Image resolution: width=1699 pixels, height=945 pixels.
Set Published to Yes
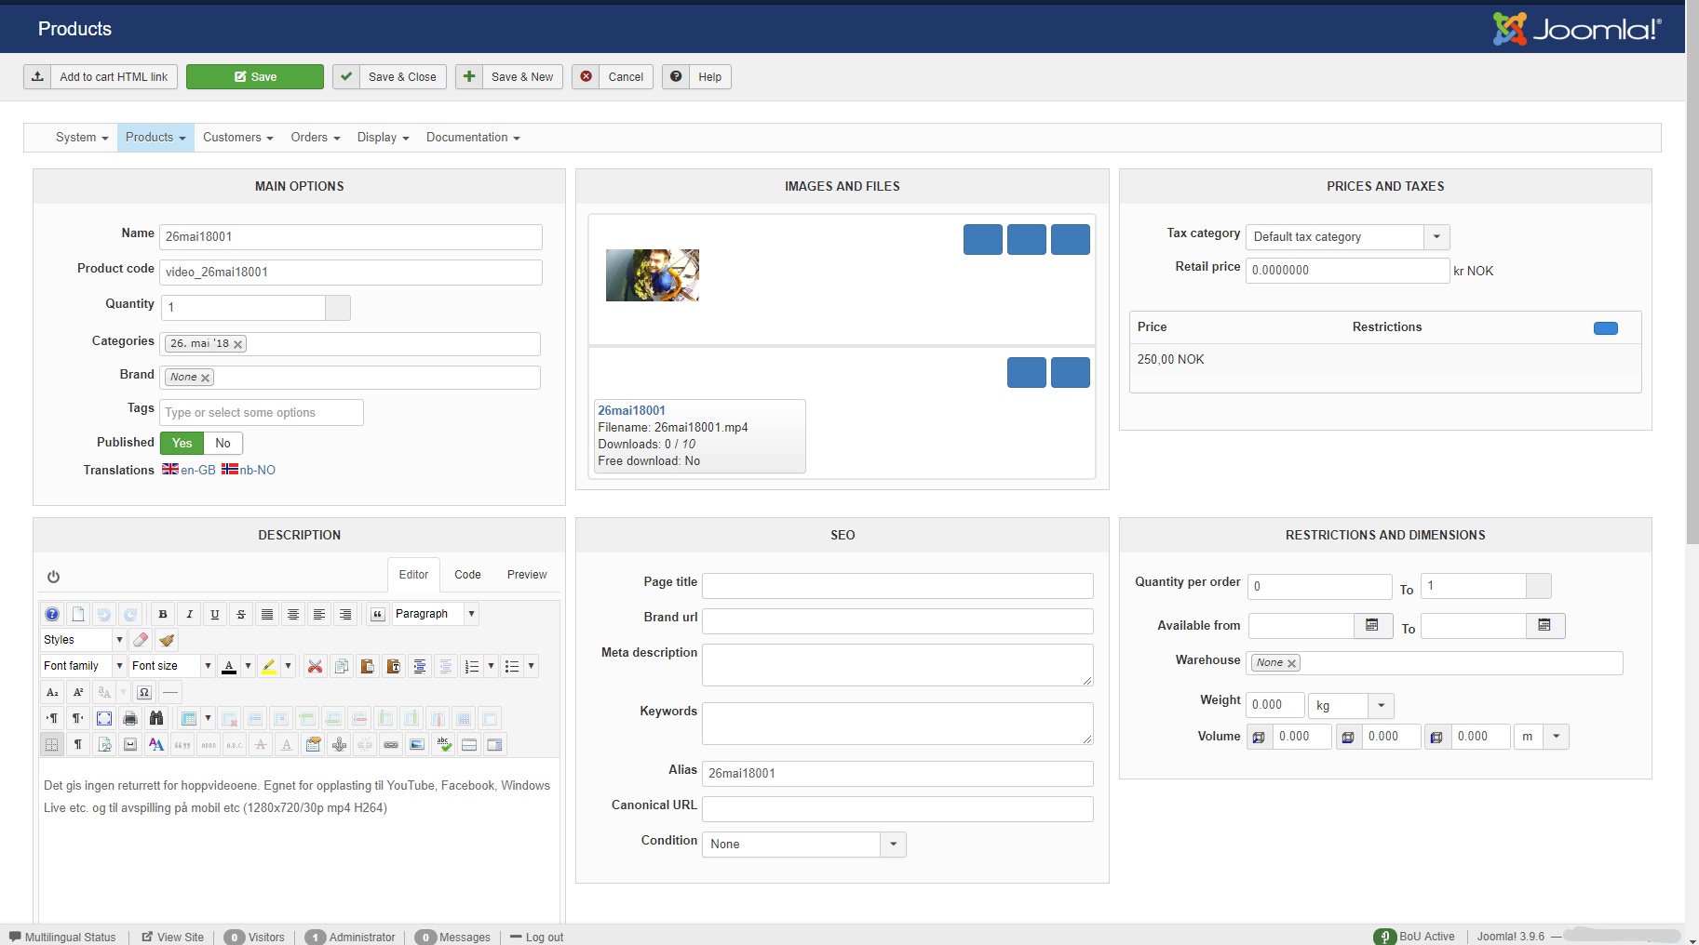[182, 444]
